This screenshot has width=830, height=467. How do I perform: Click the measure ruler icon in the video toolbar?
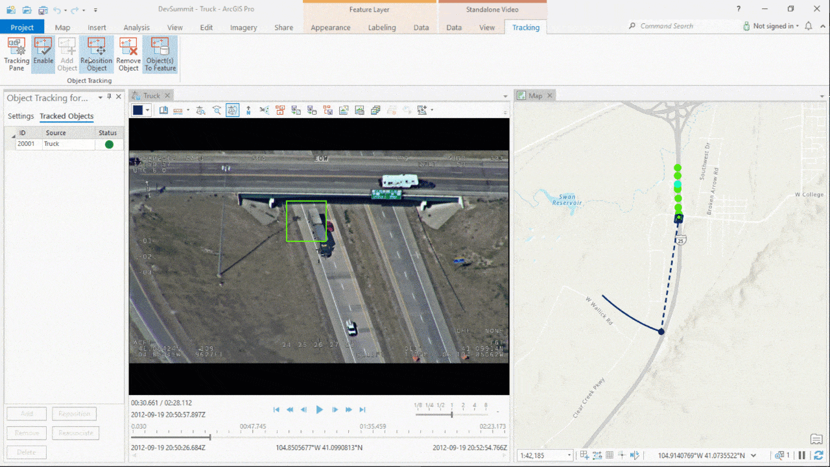point(178,110)
